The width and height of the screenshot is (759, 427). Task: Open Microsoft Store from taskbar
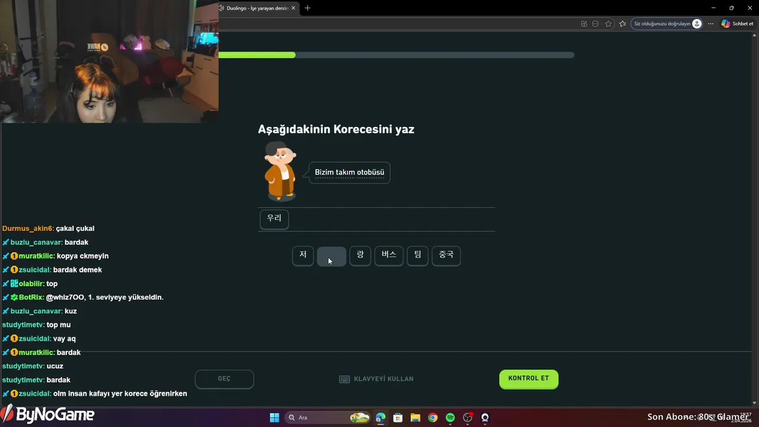click(398, 418)
